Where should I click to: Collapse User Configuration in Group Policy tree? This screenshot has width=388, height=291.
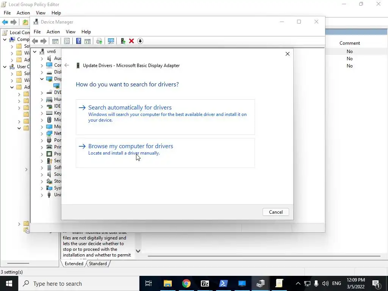click(5, 67)
